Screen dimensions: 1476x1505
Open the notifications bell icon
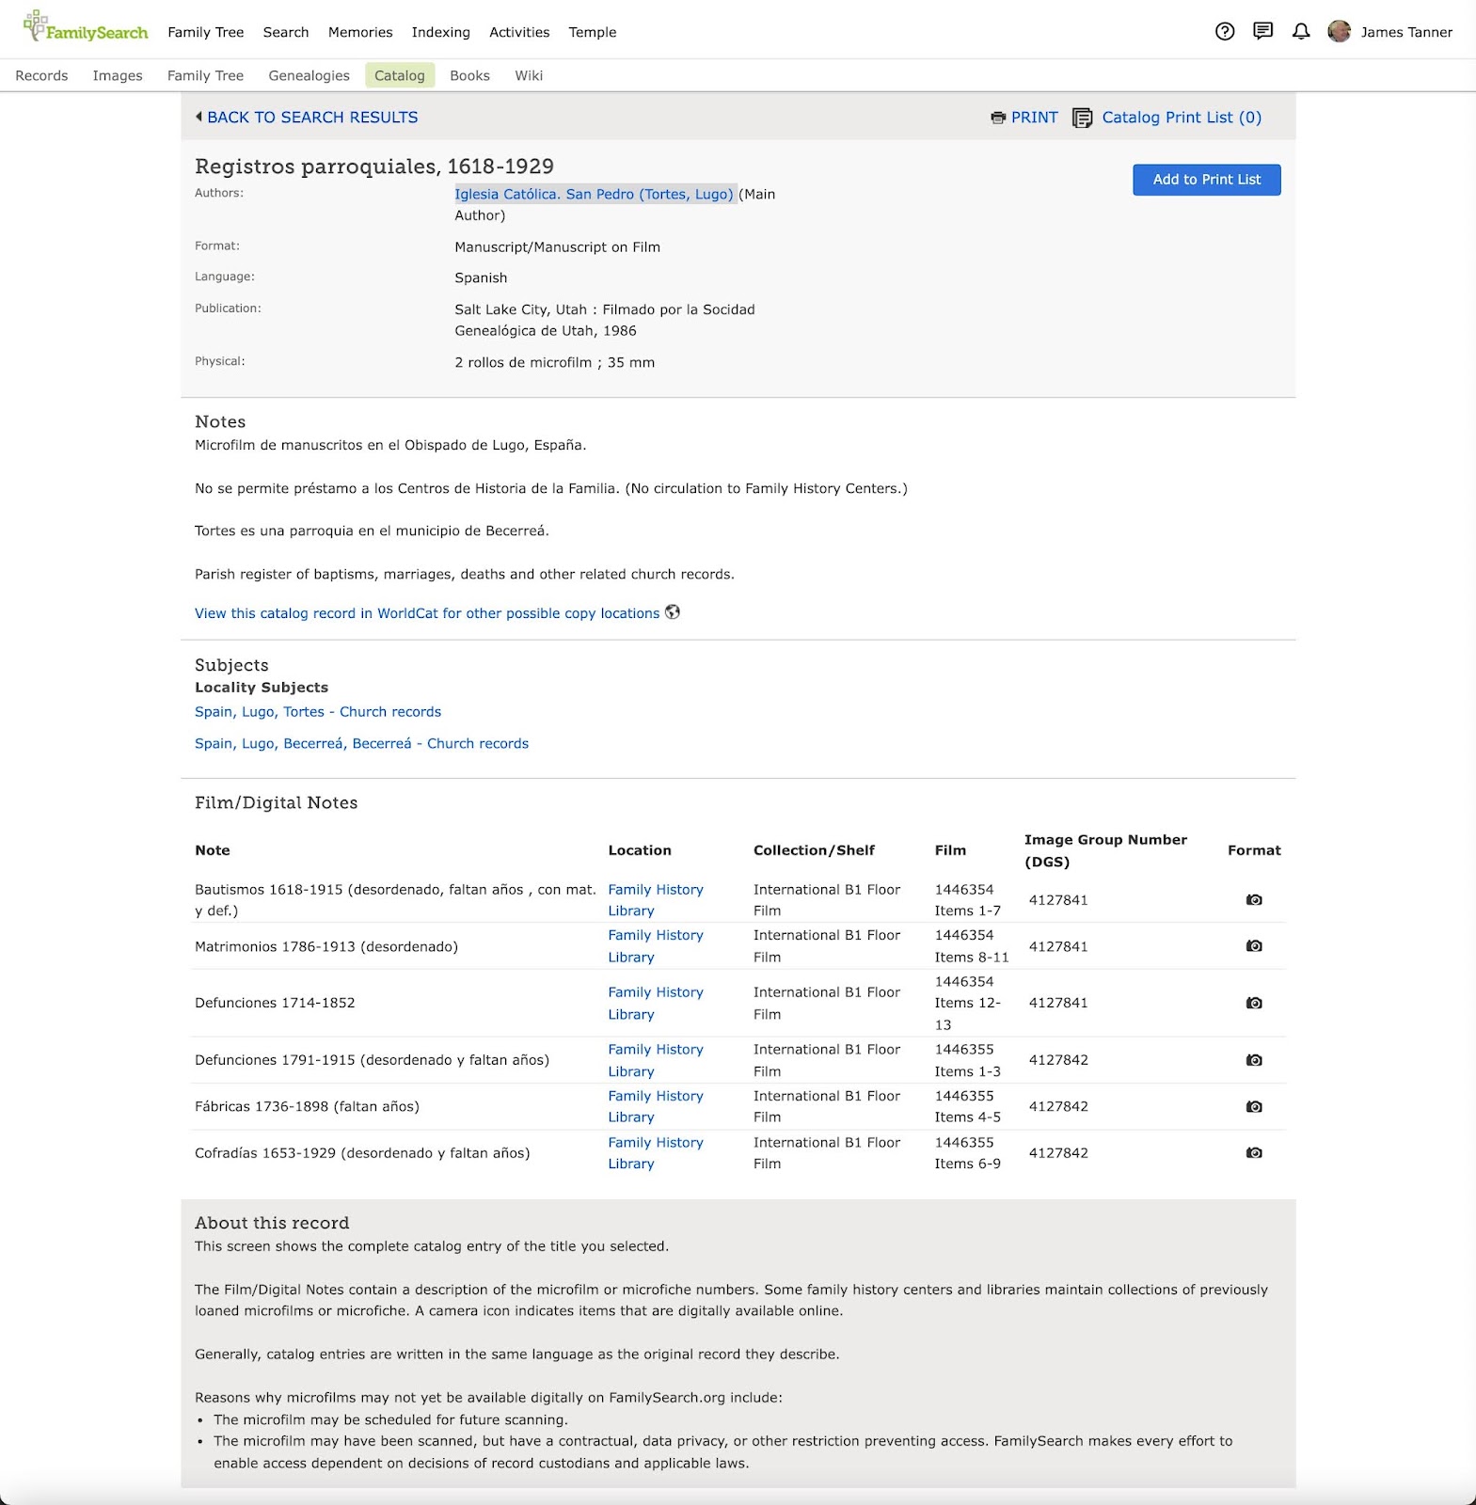pyautogui.click(x=1301, y=32)
